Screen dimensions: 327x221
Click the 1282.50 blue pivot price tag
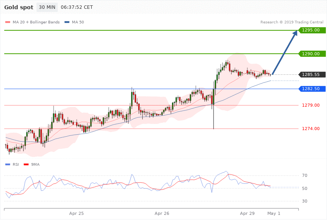(312, 89)
